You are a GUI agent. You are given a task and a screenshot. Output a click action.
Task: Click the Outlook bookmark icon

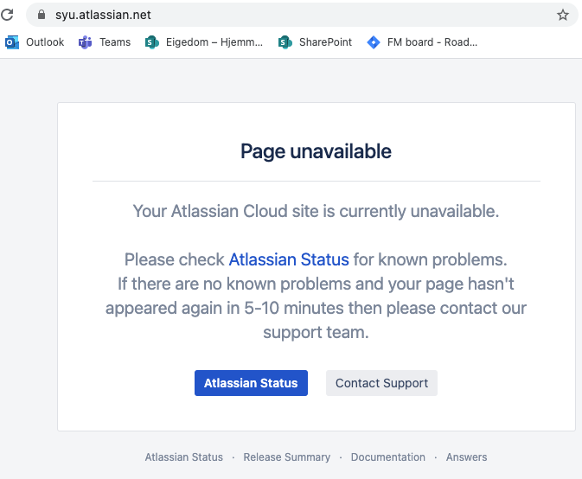(12, 42)
